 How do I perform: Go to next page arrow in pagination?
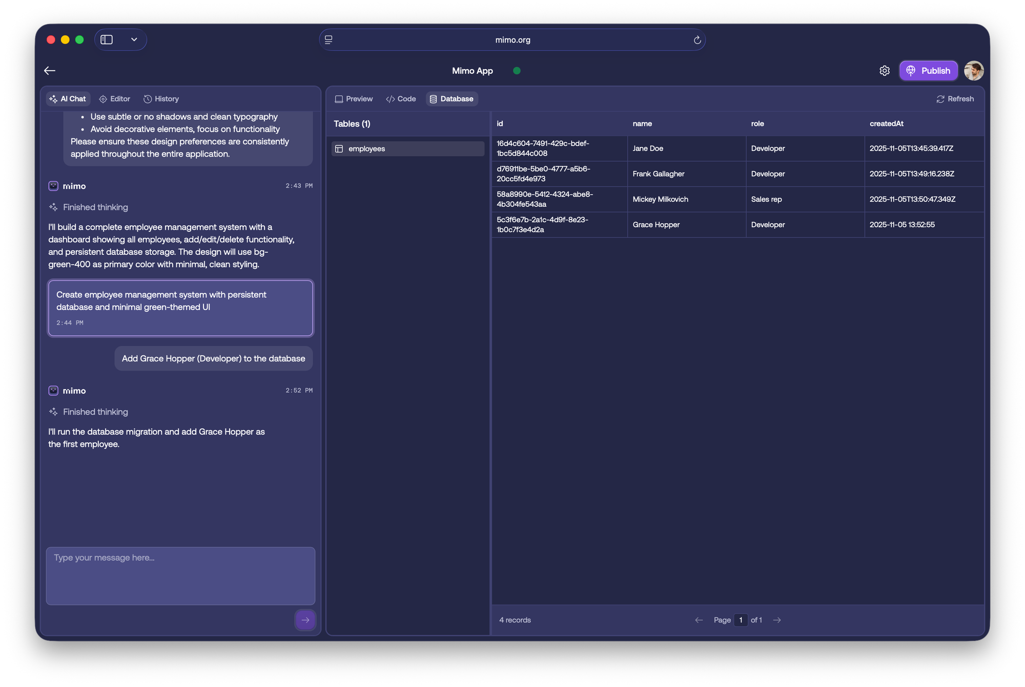777,620
